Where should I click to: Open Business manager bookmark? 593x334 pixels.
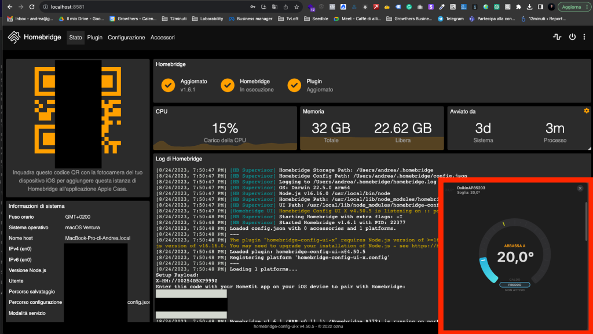coord(251,19)
